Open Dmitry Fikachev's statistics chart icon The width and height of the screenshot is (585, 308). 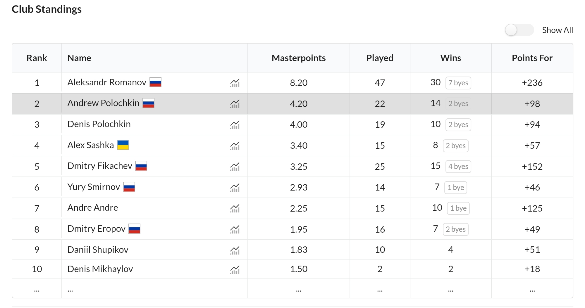235,167
